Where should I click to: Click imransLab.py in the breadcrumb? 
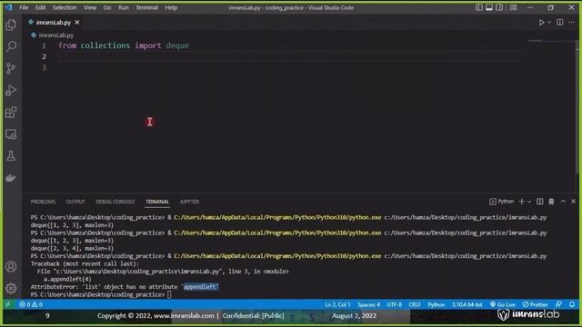(55, 35)
